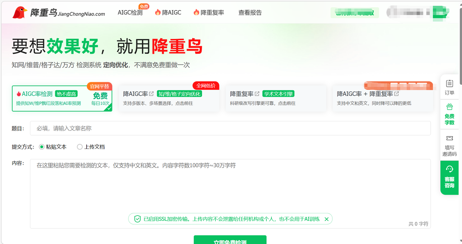Click the 绝不虚高 green tag
Viewport: 462px width, 244px height.
[x=66, y=94]
